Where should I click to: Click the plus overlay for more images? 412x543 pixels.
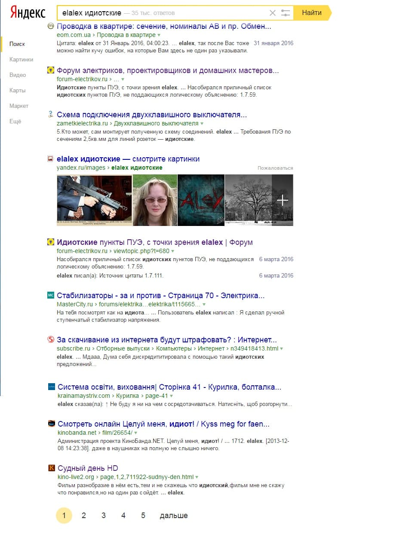(x=283, y=200)
